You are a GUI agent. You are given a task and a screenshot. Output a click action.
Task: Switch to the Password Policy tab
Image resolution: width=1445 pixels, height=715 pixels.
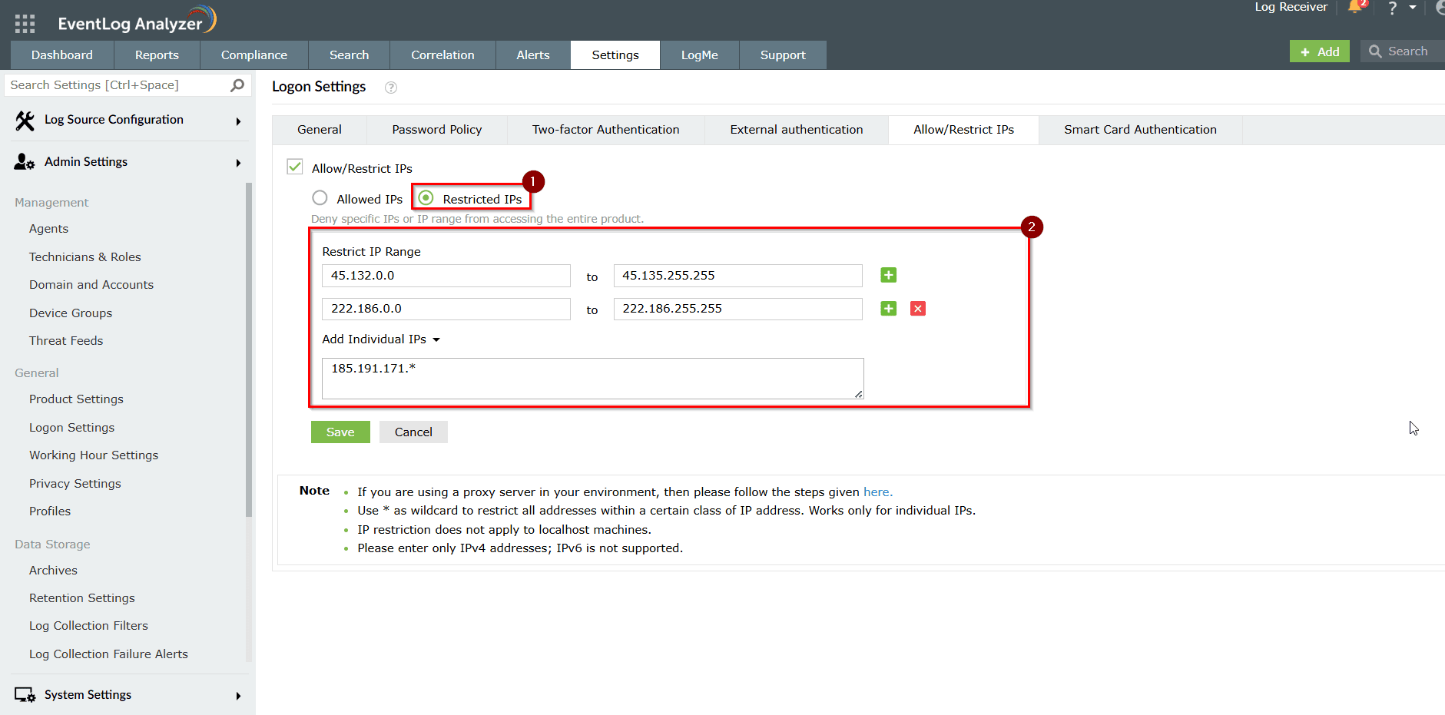coord(436,130)
